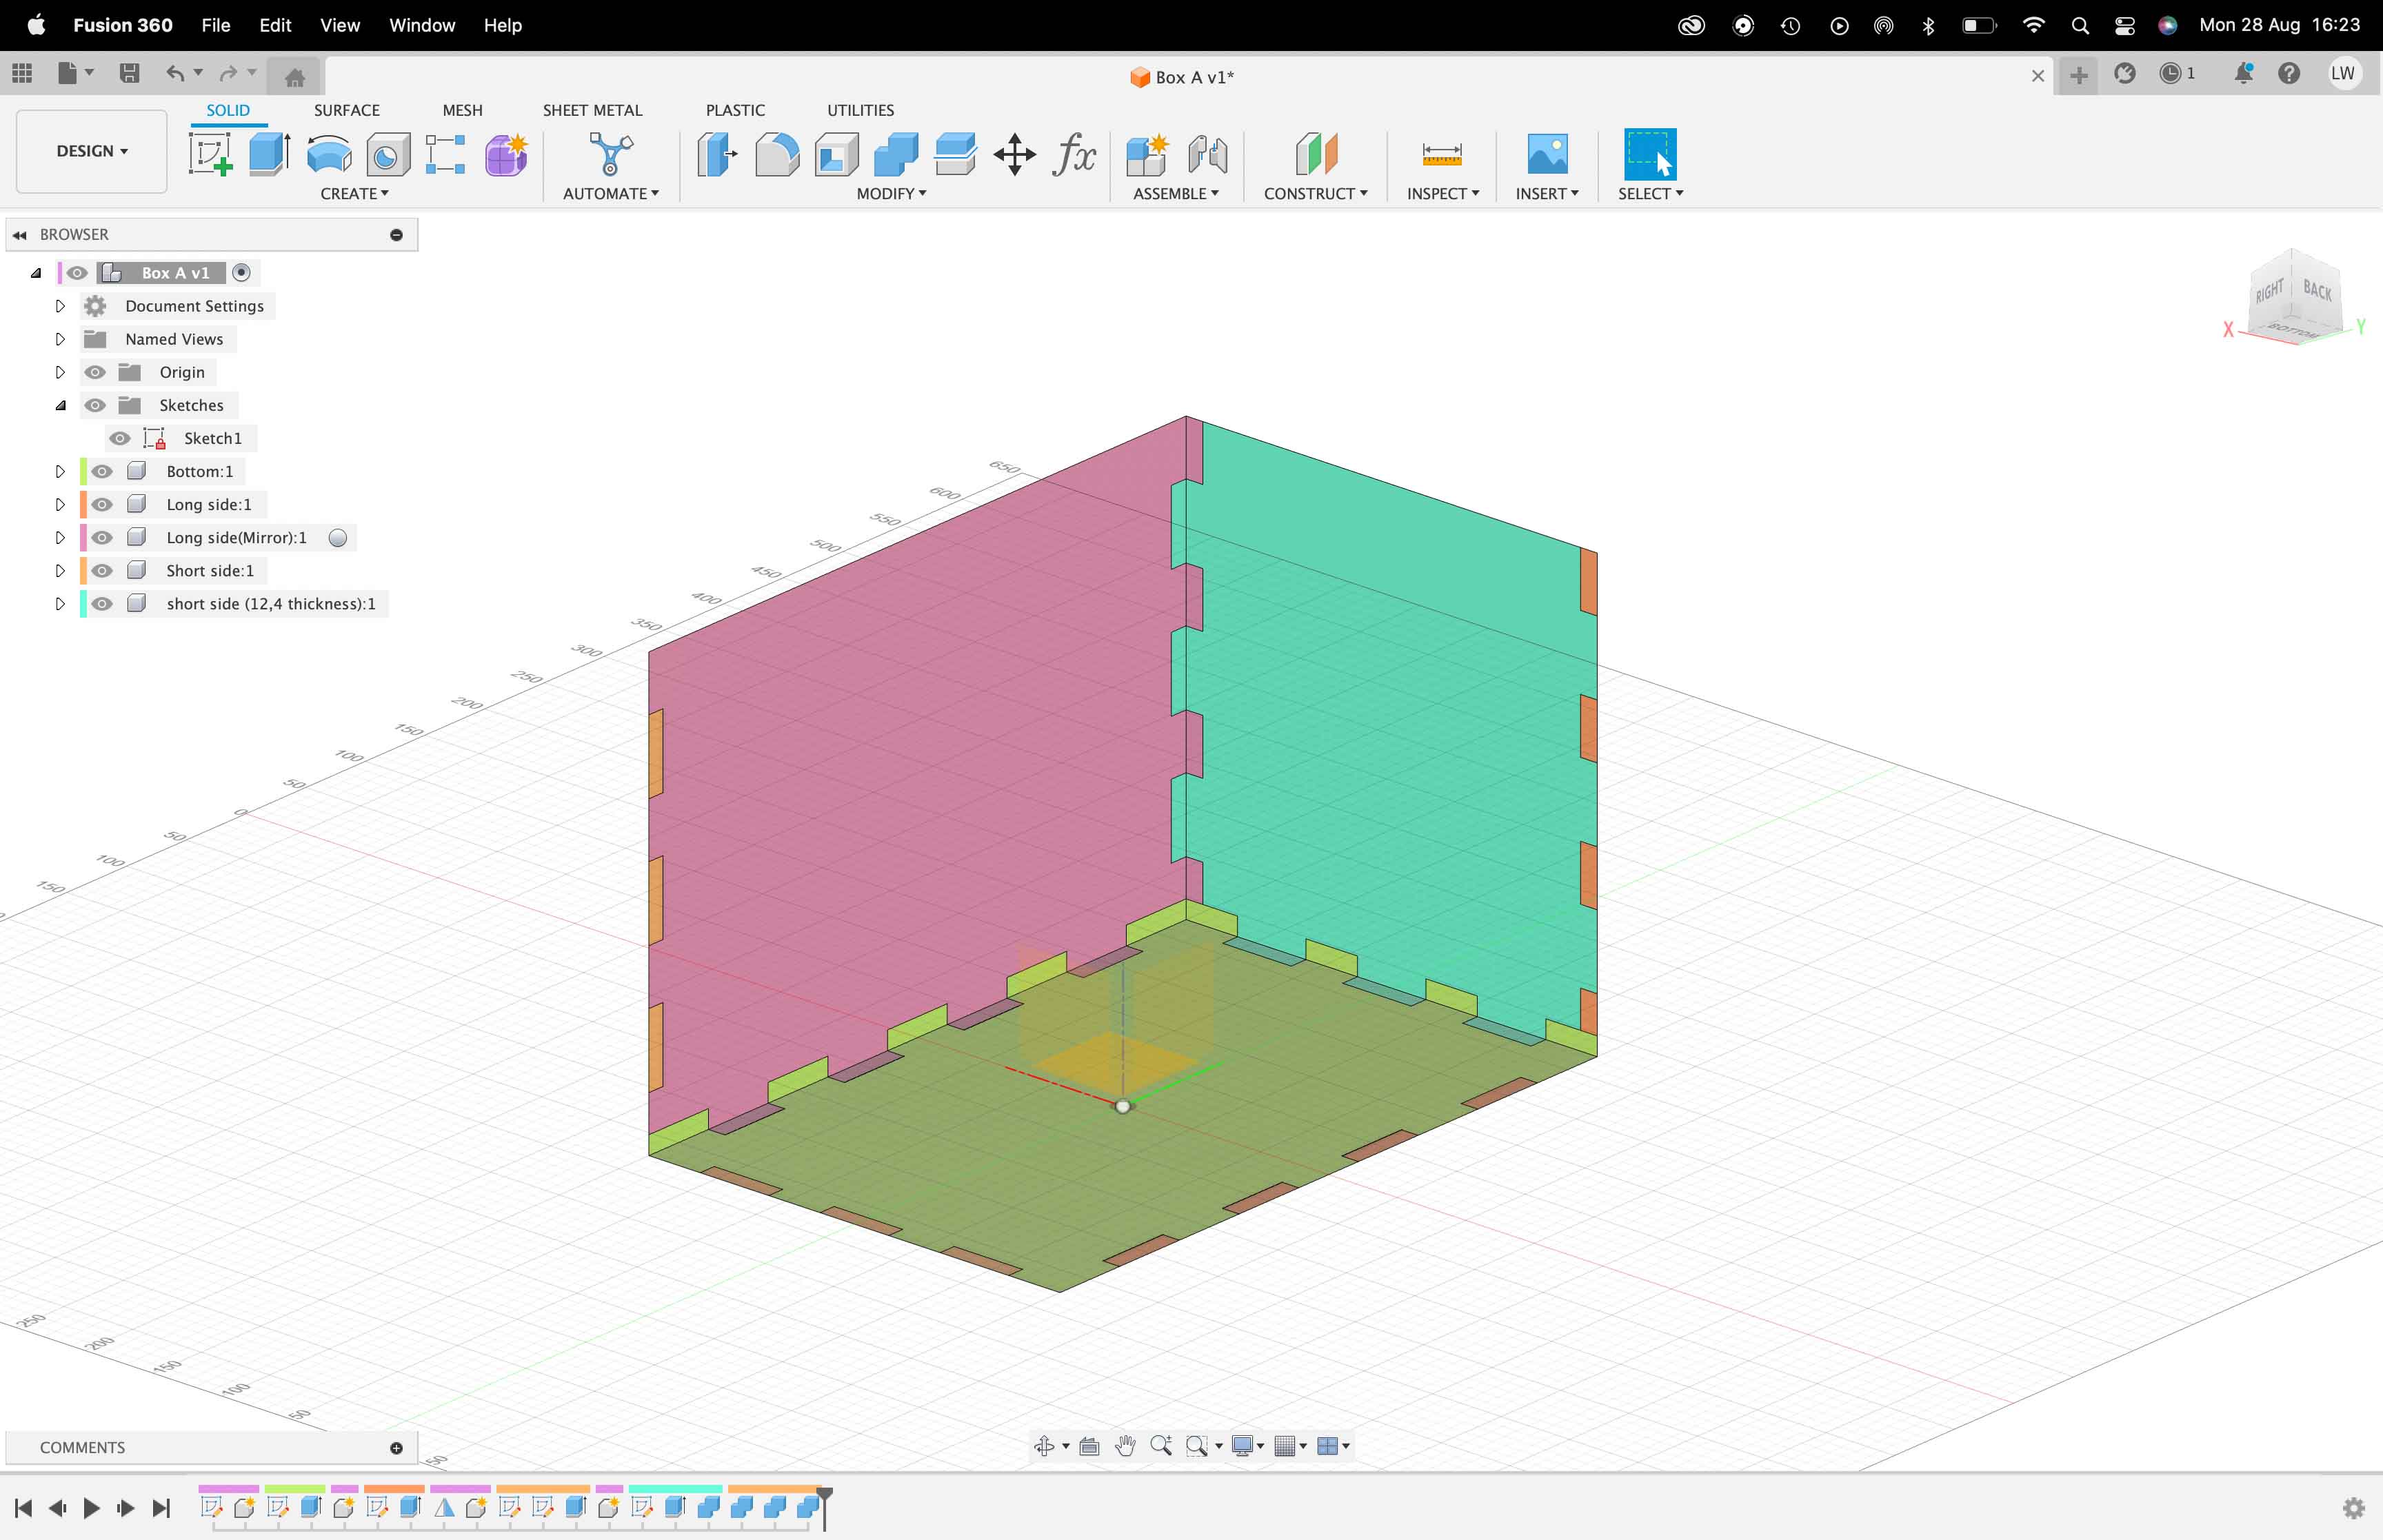Hide short side (12,4 thickness):1 component
The height and width of the screenshot is (1540, 2383).
point(102,603)
